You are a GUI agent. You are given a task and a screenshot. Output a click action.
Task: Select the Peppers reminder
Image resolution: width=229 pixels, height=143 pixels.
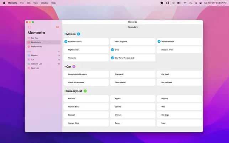click(179, 99)
